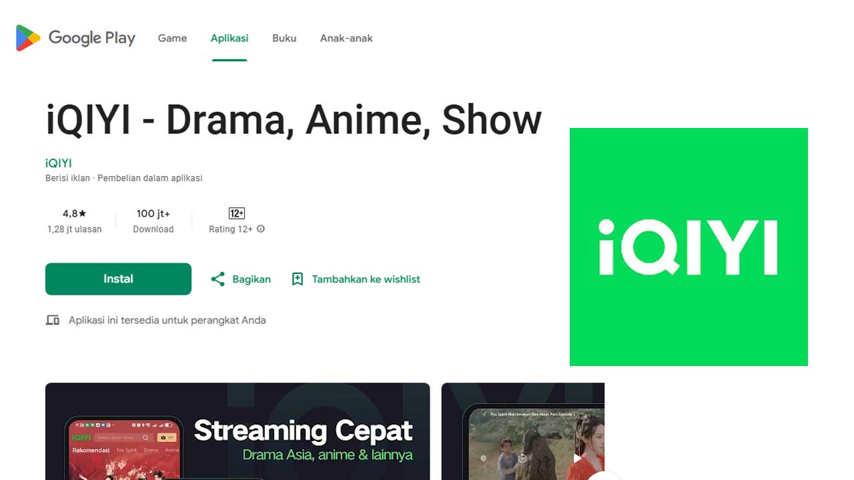
Task: Select the Aplikasi tab
Action: (230, 38)
